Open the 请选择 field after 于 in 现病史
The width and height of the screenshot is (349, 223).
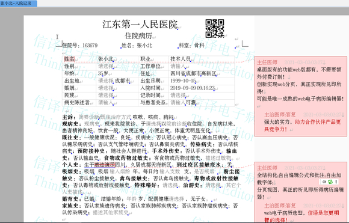pos(153,124)
